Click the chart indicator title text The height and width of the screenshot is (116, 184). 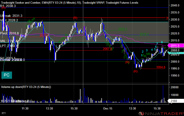(70, 3)
